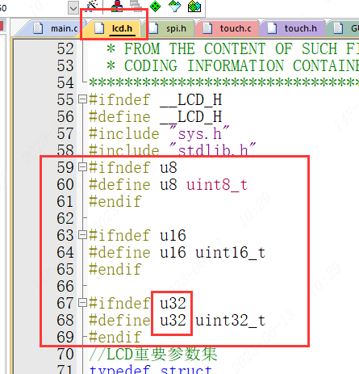Viewport: 359px width, 374px height.
Task: Click the file icon on touch.c tab
Action: point(207,28)
